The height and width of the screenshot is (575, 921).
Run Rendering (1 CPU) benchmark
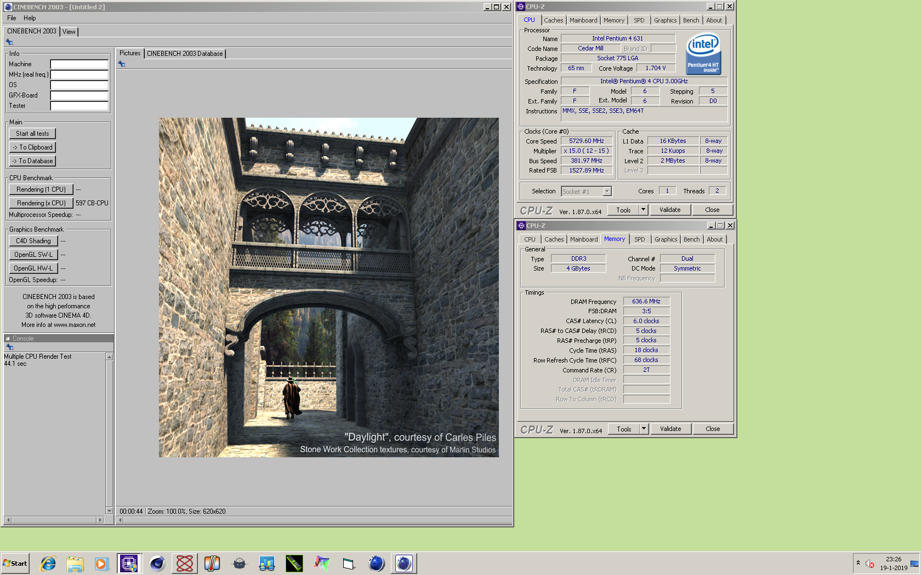click(x=41, y=189)
